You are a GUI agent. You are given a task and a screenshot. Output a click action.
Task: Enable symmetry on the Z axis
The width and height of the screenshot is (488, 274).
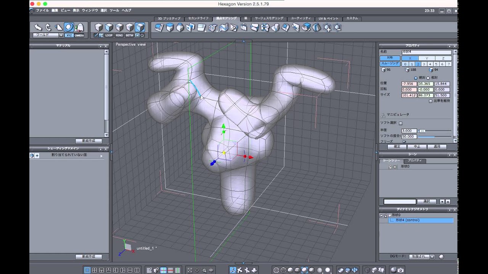click(443, 58)
